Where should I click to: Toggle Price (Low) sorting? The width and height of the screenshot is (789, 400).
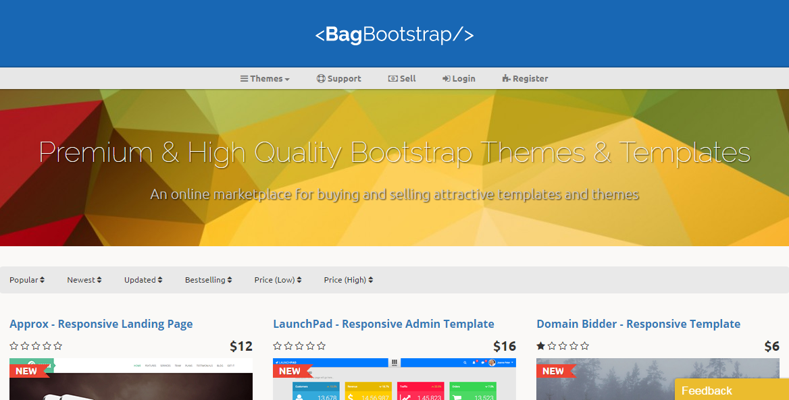(278, 280)
